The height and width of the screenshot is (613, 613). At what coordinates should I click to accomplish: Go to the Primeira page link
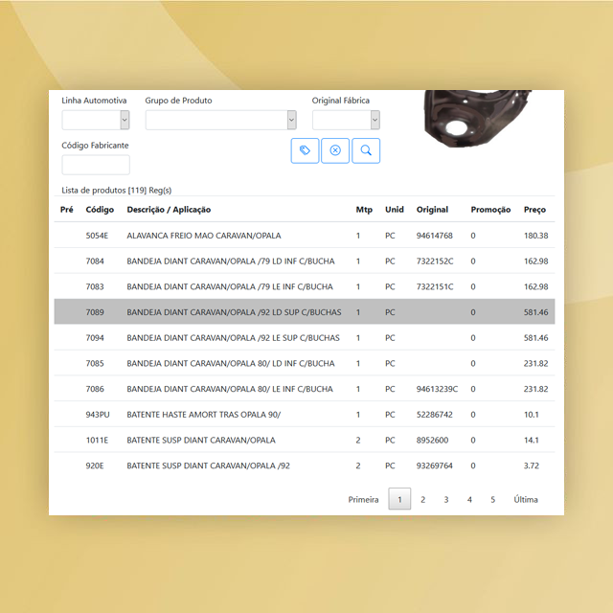coord(363,499)
